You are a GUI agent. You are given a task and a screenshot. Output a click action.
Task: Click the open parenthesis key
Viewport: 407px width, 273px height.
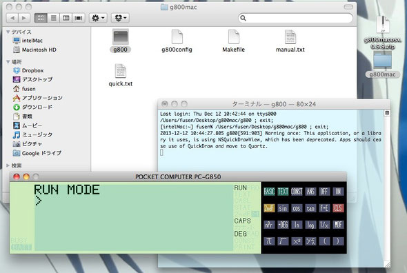pos(324,241)
